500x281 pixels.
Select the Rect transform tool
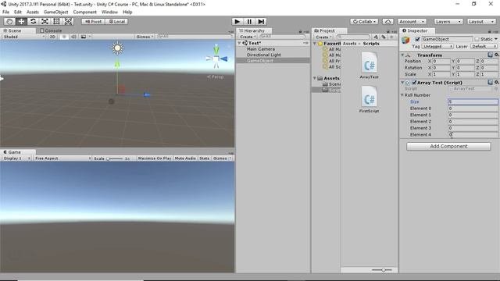(56, 21)
